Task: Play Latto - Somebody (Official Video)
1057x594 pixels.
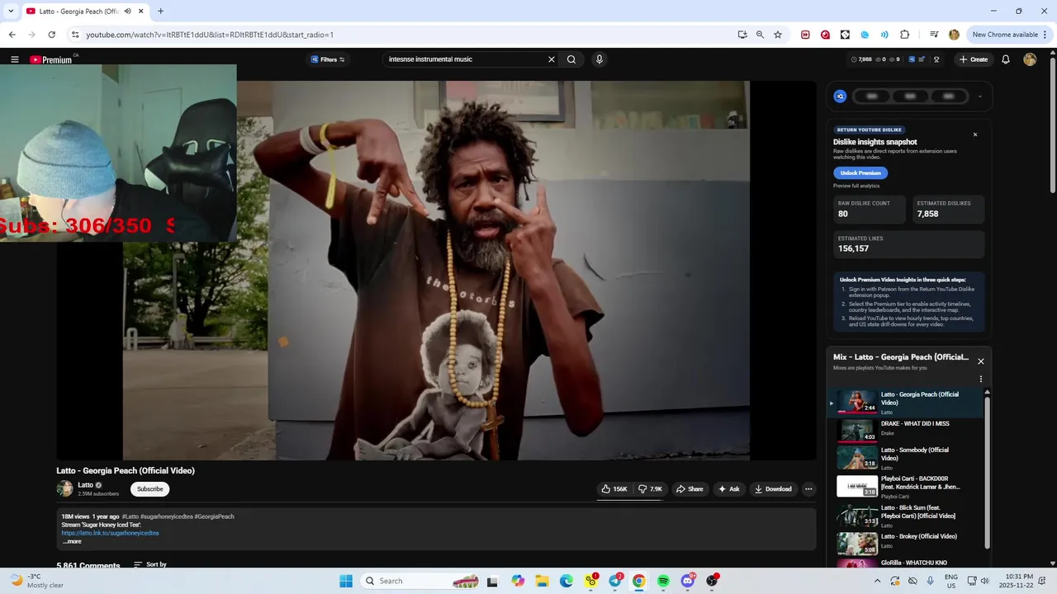Action: click(x=906, y=457)
